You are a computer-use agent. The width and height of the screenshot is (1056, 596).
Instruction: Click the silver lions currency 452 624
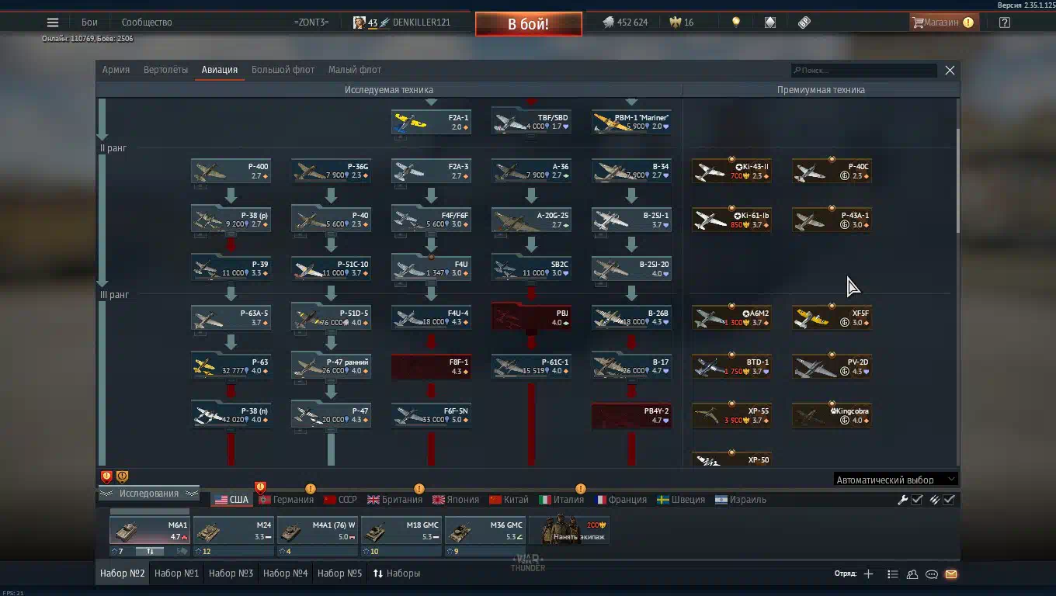click(625, 23)
